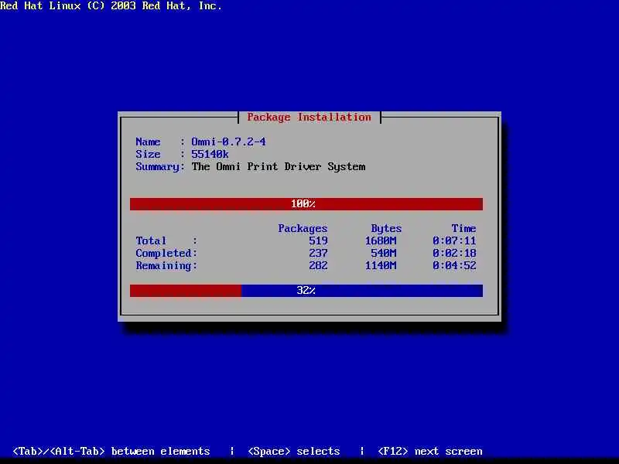Click completed bytes value 540M
The width and height of the screenshot is (619, 464).
point(384,254)
